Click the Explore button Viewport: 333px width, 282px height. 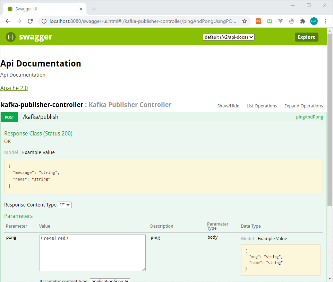click(306, 37)
